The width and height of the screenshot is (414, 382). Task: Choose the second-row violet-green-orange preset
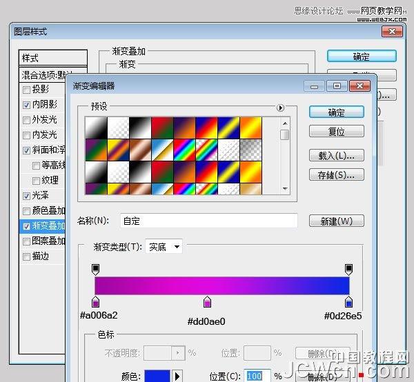[96, 150]
